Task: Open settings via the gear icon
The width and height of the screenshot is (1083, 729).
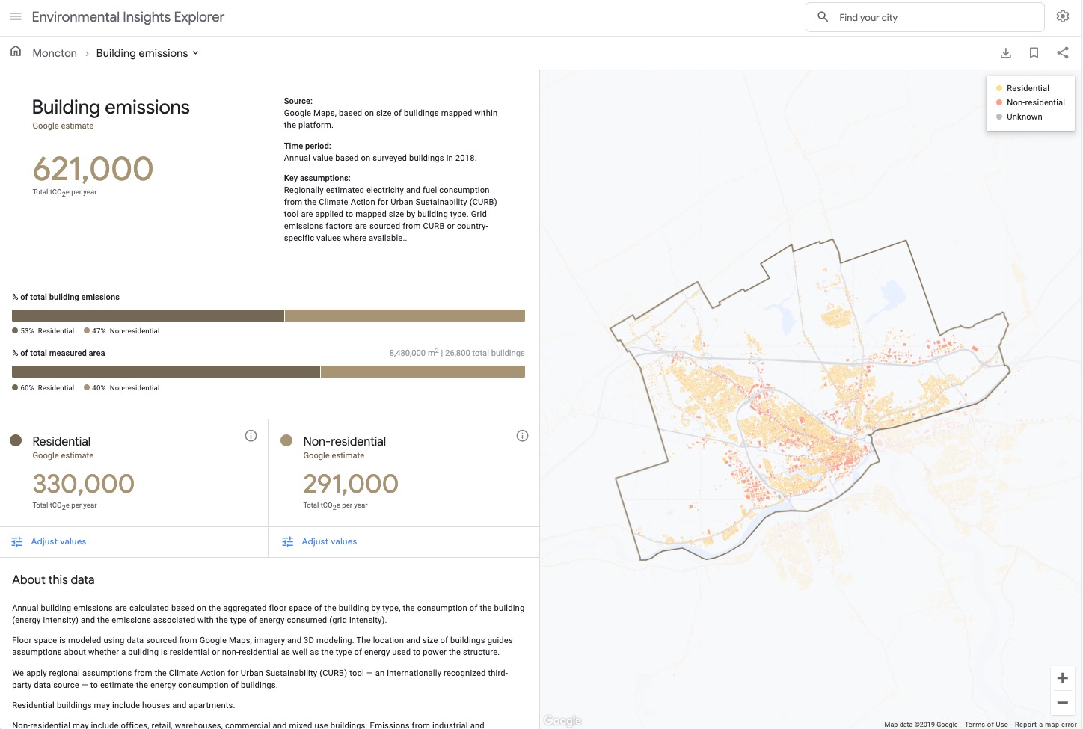Action: (x=1063, y=16)
